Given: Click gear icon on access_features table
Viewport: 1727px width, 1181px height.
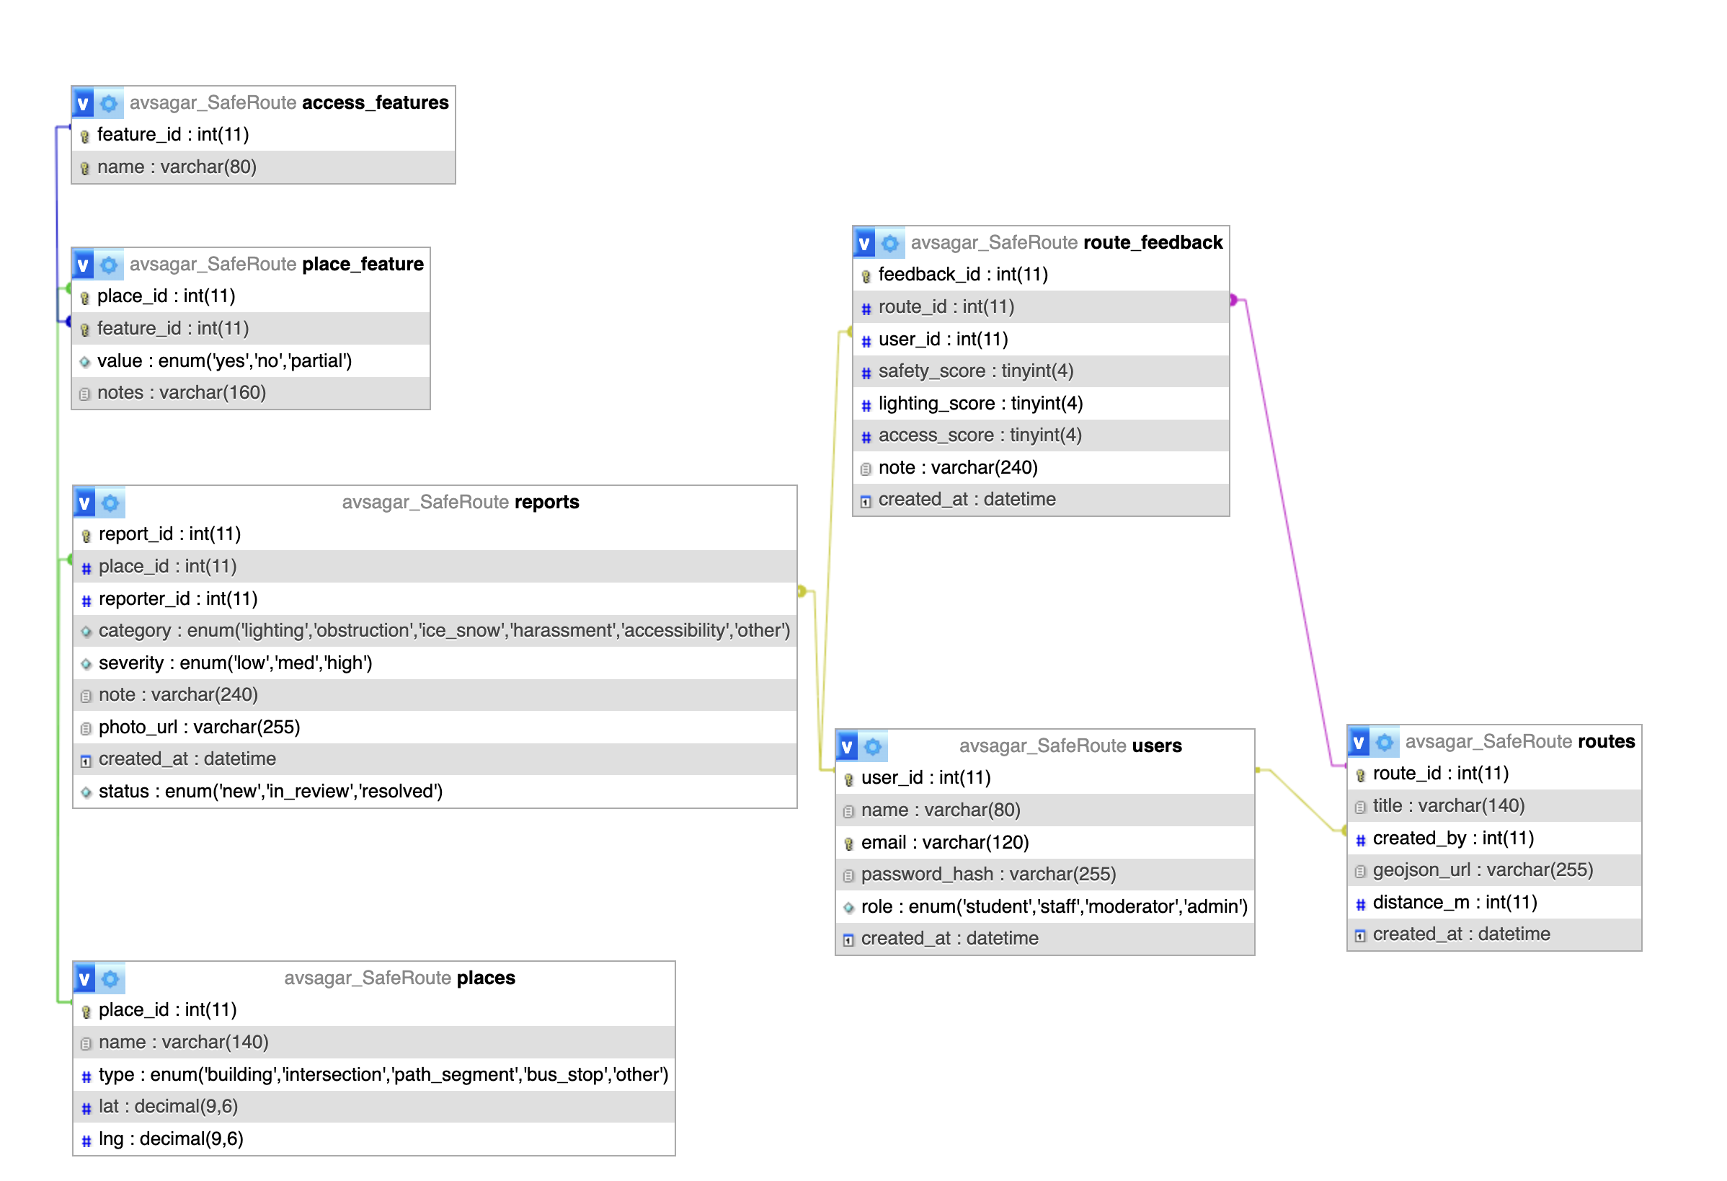Looking at the screenshot, I should click(x=110, y=103).
